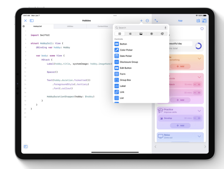Go to the previous preview with left chevron
This screenshot has width=224, height=169.
155,147
